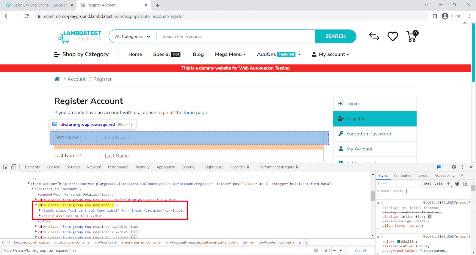Expand the label col-form-label node

[x=40, y=210]
